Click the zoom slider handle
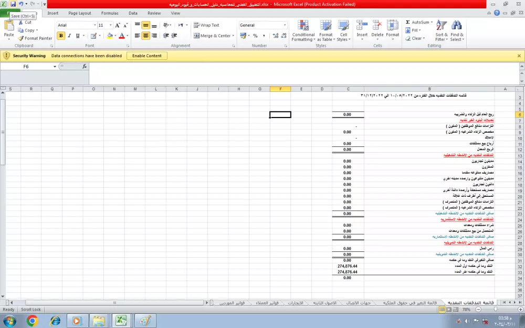The image size is (525, 328). click(496, 310)
